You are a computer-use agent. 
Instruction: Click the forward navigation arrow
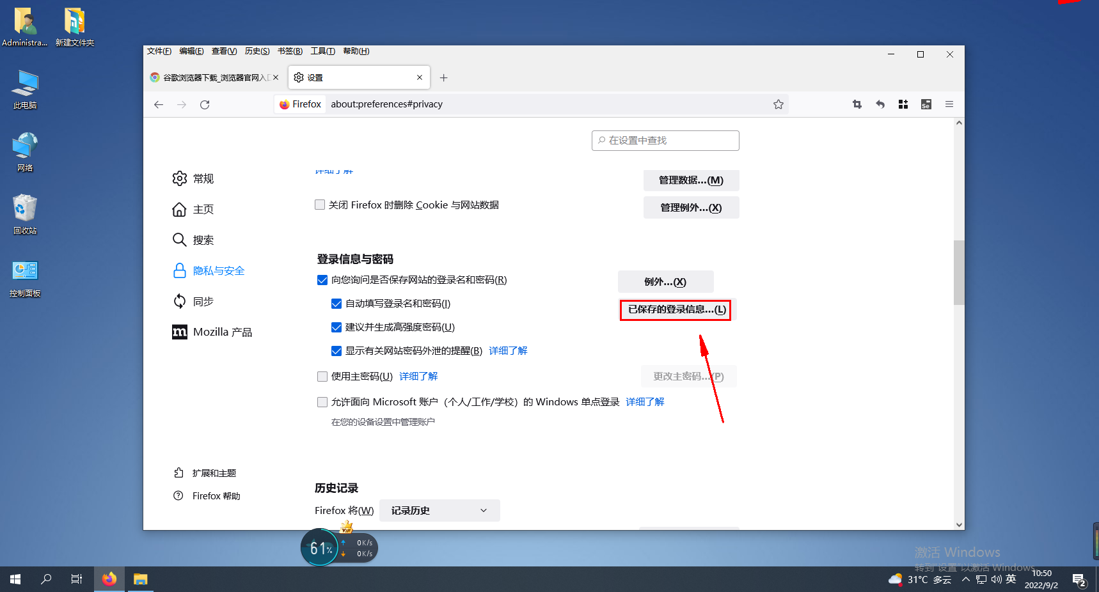coord(182,104)
